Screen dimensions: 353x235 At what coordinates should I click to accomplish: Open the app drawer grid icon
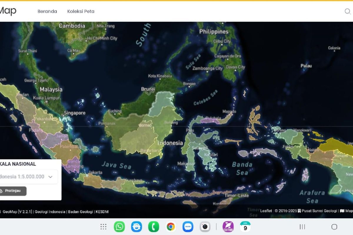click(103, 226)
